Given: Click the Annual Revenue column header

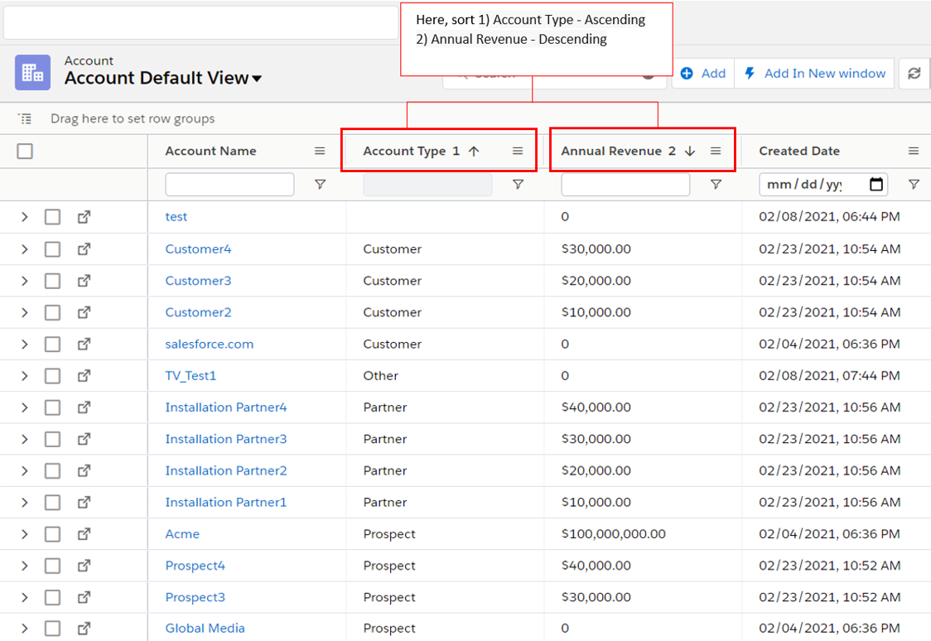Looking at the screenshot, I should (x=610, y=151).
